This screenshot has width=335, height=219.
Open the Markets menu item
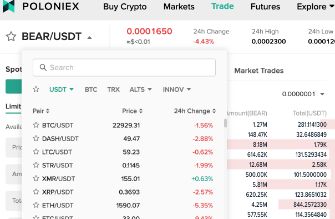[x=179, y=7]
